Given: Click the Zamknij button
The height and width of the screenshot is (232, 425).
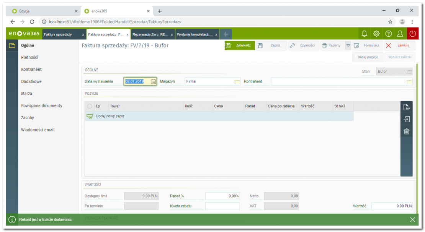Looking at the screenshot, I should click(400, 45).
